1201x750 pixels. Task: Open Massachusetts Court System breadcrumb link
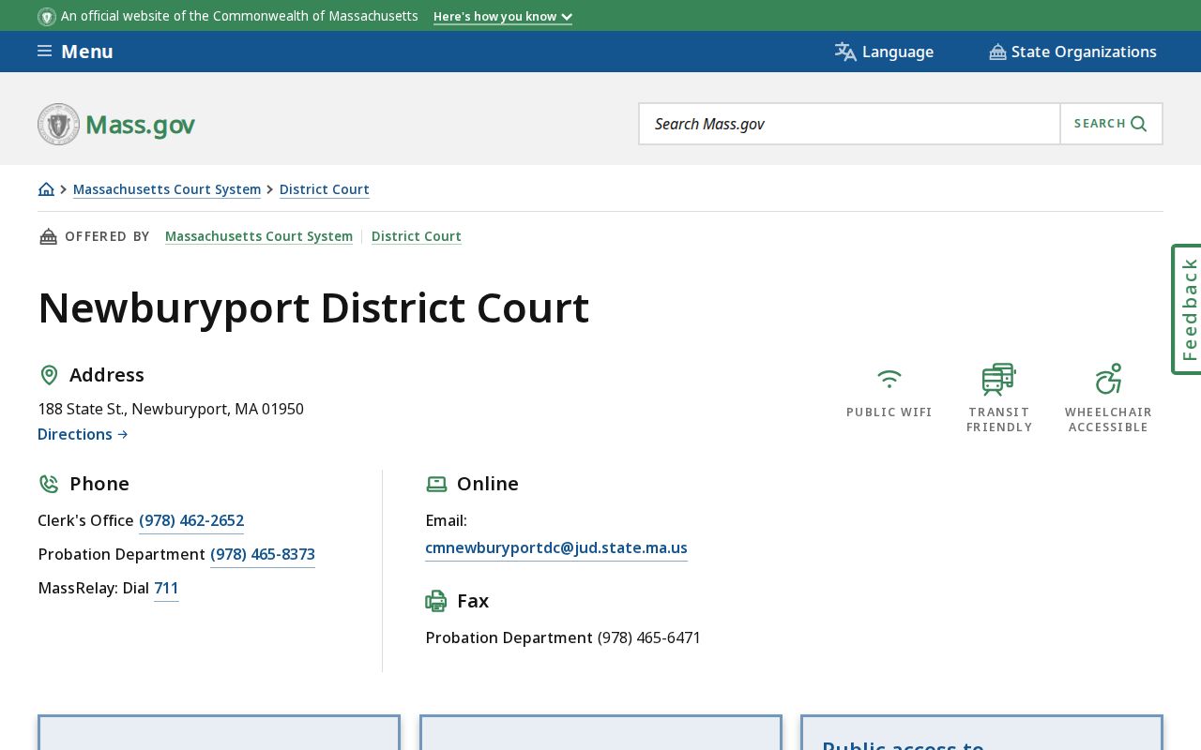click(167, 189)
